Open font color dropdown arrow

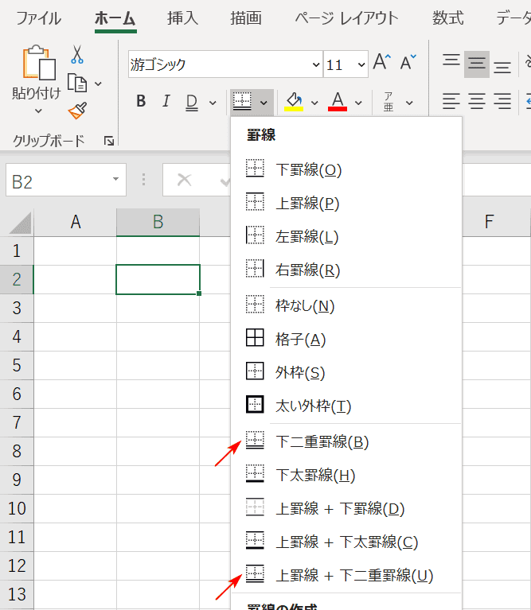358,103
